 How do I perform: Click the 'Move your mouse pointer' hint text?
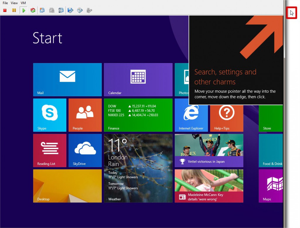pyautogui.click(x=235, y=94)
